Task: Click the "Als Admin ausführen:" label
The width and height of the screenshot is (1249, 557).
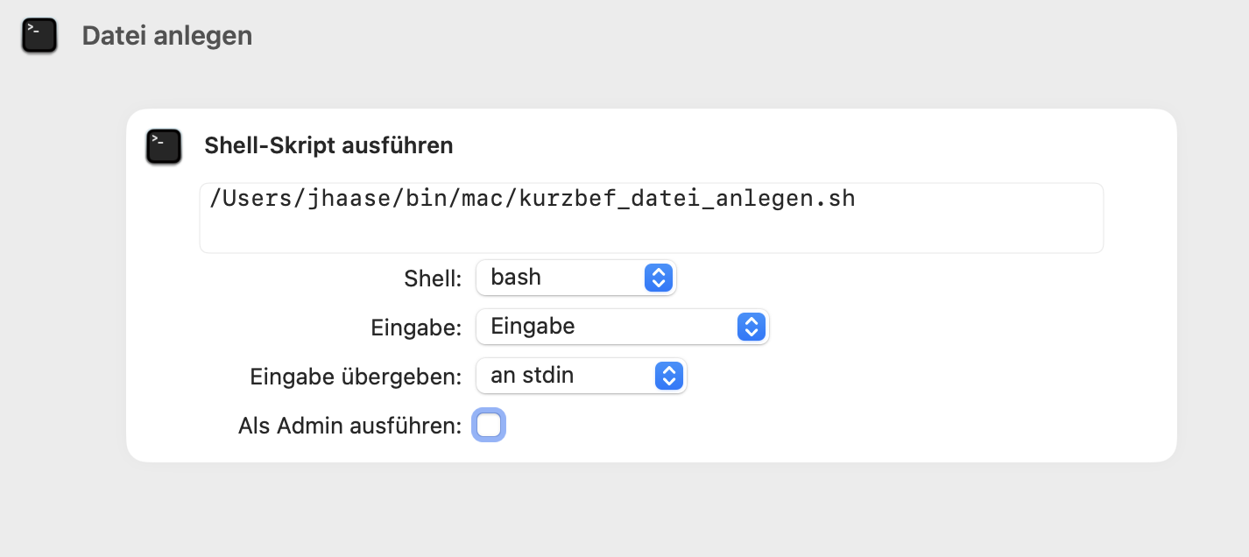Action: (349, 426)
